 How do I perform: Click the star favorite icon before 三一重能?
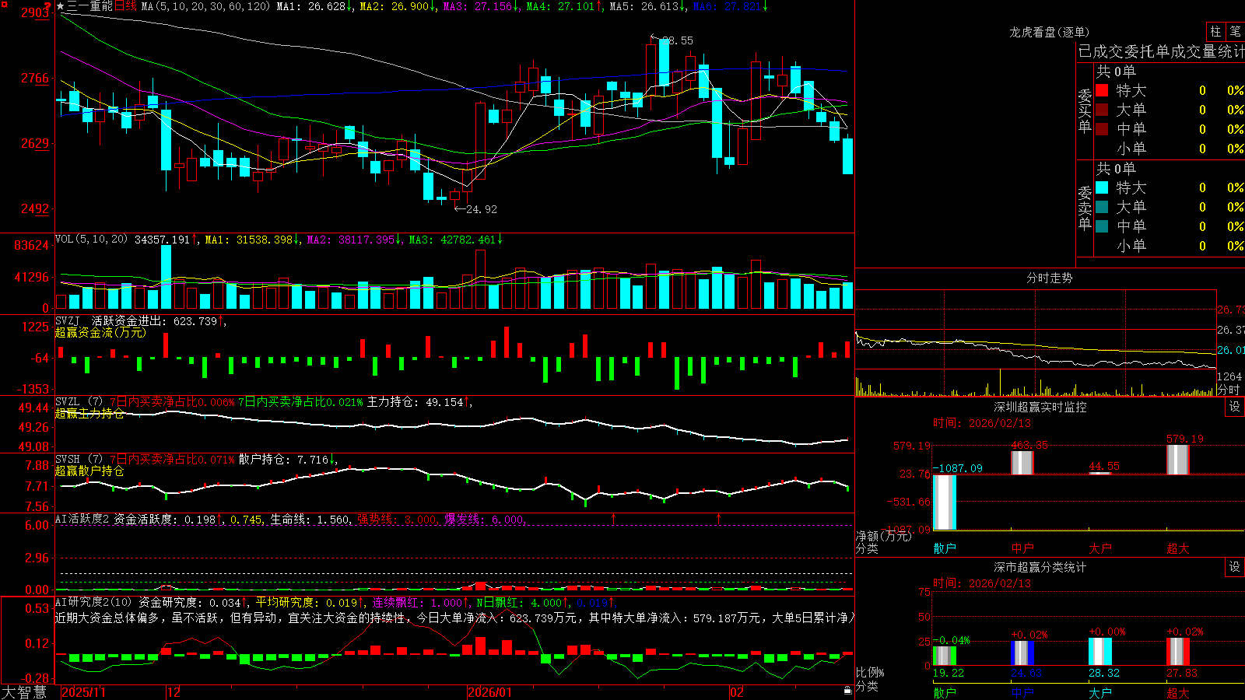coord(61,6)
